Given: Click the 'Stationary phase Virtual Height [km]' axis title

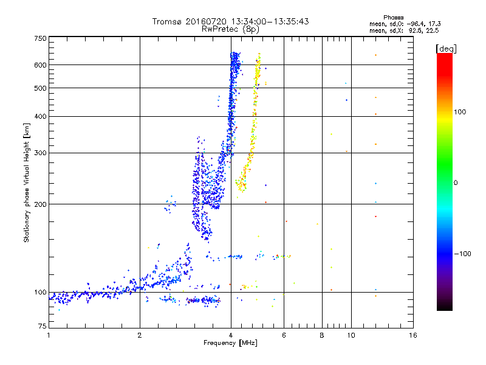Looking at the screenshot, I should 27,183.
